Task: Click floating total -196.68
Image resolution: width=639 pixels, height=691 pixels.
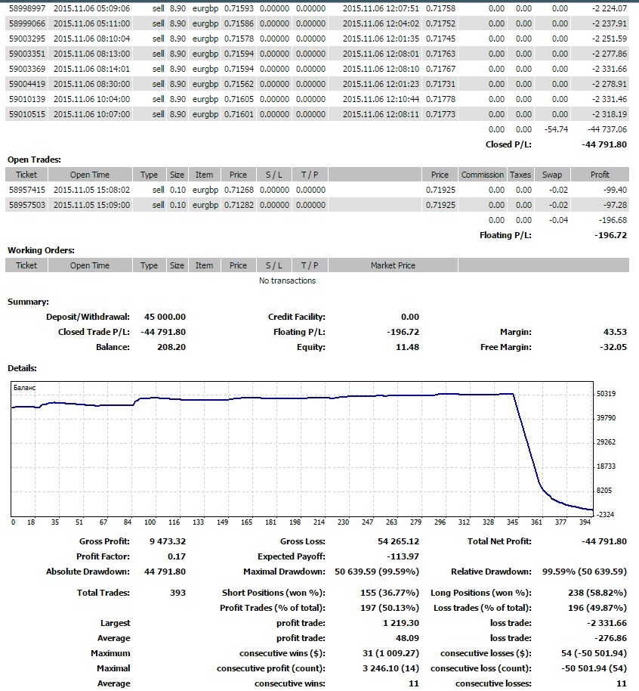Action: [613, 220]
